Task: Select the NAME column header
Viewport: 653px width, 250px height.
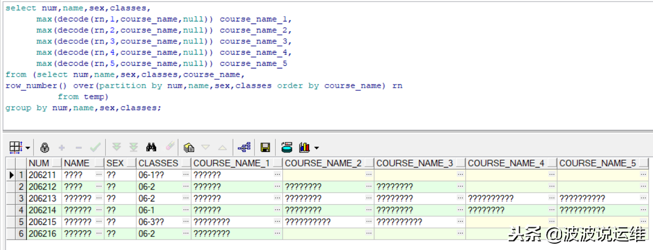Action: pyautogui.click(x=83, y=163)
